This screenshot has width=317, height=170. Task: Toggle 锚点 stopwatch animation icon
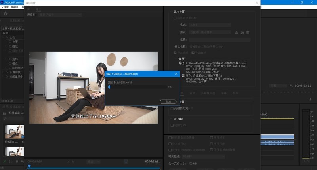[10, 63]
